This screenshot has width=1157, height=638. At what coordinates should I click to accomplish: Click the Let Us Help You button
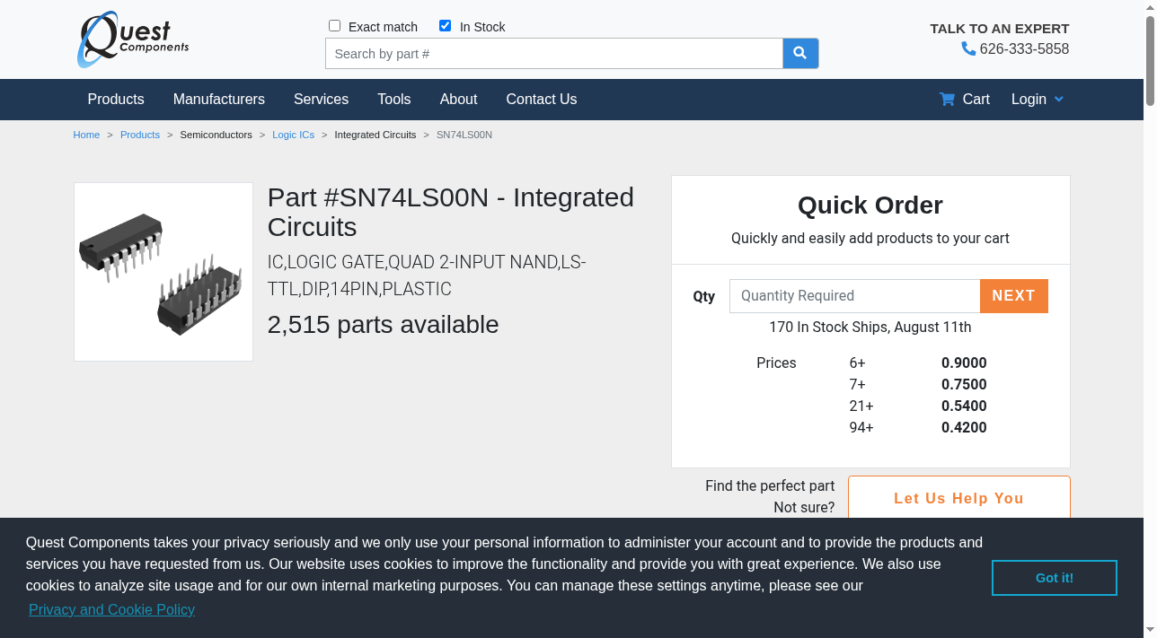(x=959, y=498)
